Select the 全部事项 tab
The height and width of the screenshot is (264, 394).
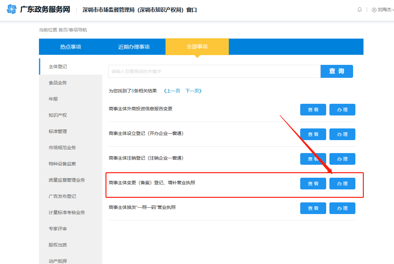pyautogui.click(x=197, y=46)
